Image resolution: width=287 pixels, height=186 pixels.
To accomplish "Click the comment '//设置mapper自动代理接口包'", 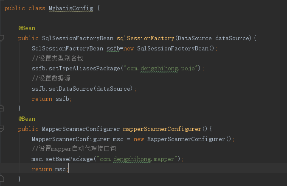I will click(74, 149).
